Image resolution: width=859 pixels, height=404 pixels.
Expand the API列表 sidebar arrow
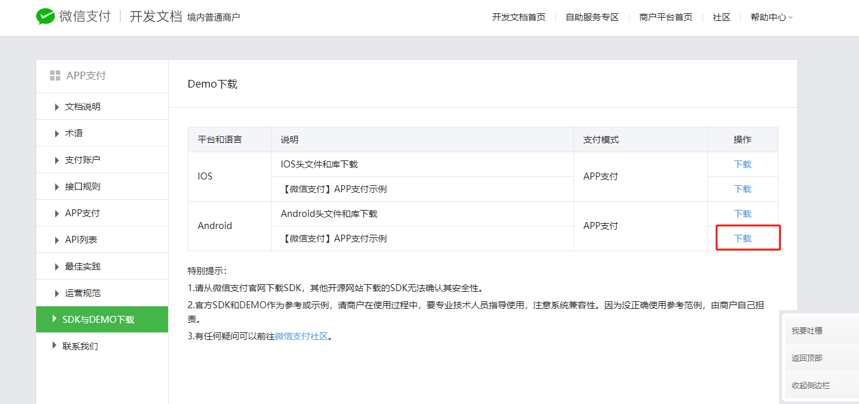pos(57,240)
